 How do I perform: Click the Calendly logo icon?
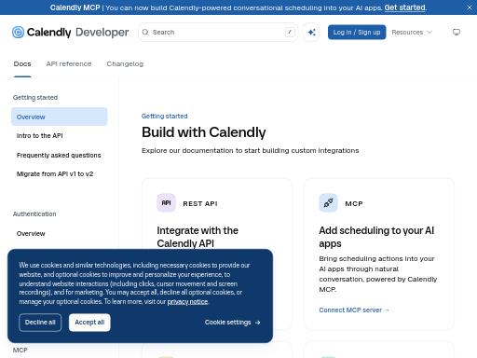pyautogui.click(x=18, y=32)
